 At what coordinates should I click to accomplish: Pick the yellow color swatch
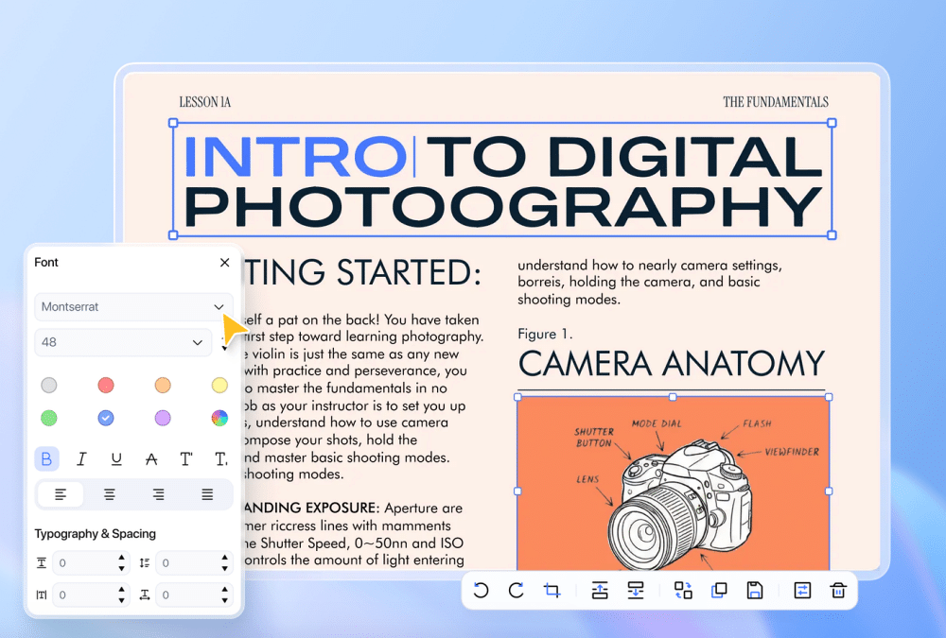pyautogui.click(x=219, y=385)
